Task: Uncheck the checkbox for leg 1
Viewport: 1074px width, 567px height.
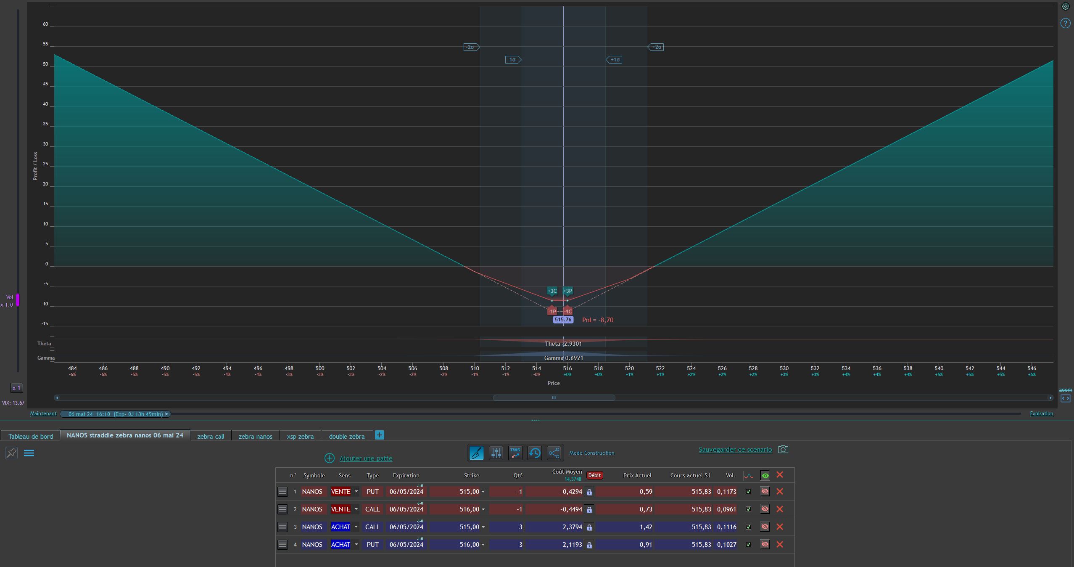Action: click(x=748, y=491)
